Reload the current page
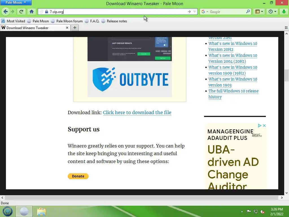Screen dimensions: 289x217 (x=21, y=12)
